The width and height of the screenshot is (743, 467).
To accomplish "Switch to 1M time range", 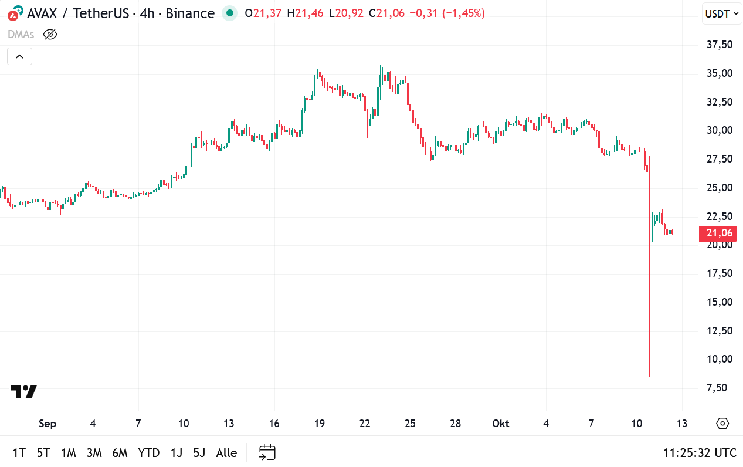I will pos(69,452).
